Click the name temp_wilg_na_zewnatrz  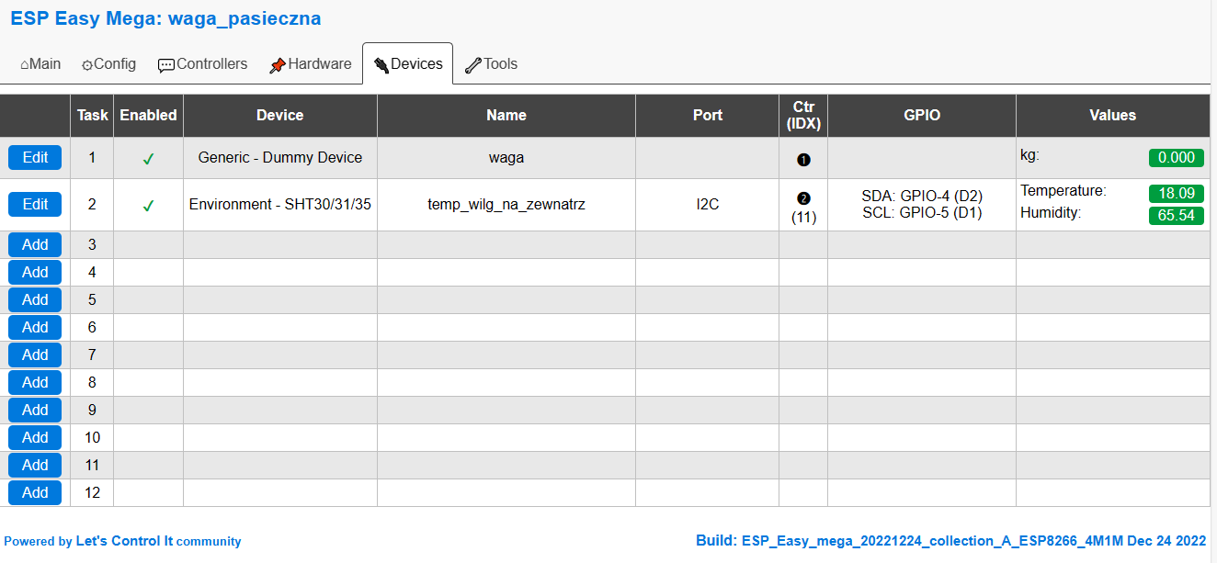pos(506,204)
